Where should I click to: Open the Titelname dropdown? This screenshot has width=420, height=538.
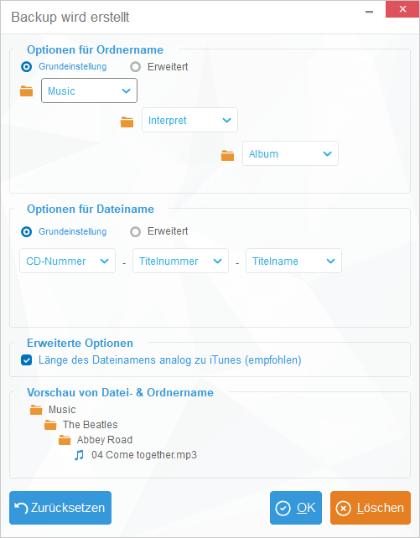pyautogui.click(x=293, y=261)
